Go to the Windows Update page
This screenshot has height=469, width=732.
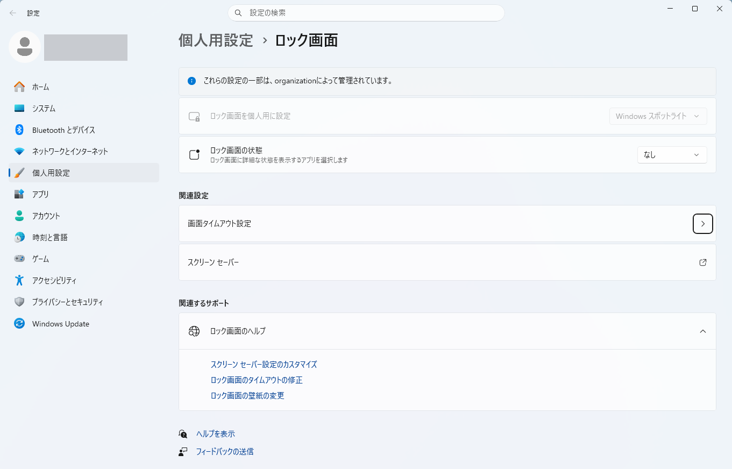coord(84,324)
